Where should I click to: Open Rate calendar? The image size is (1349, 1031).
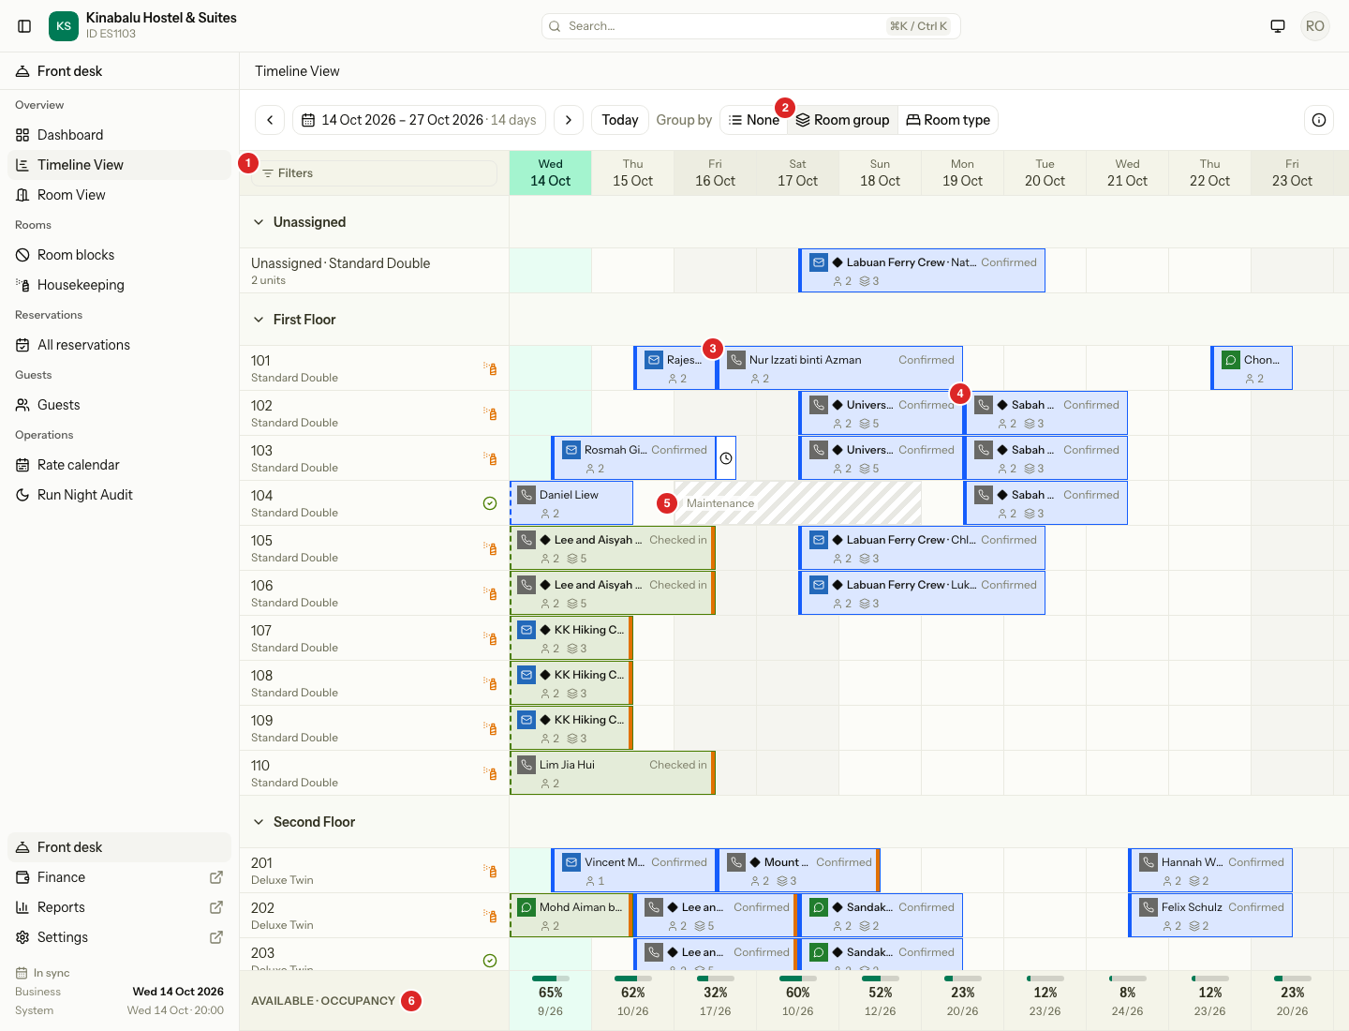point(119,465)
